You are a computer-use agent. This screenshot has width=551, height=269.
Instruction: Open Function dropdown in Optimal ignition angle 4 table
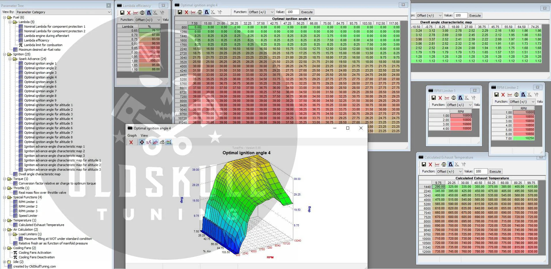(x=261, y=12)
